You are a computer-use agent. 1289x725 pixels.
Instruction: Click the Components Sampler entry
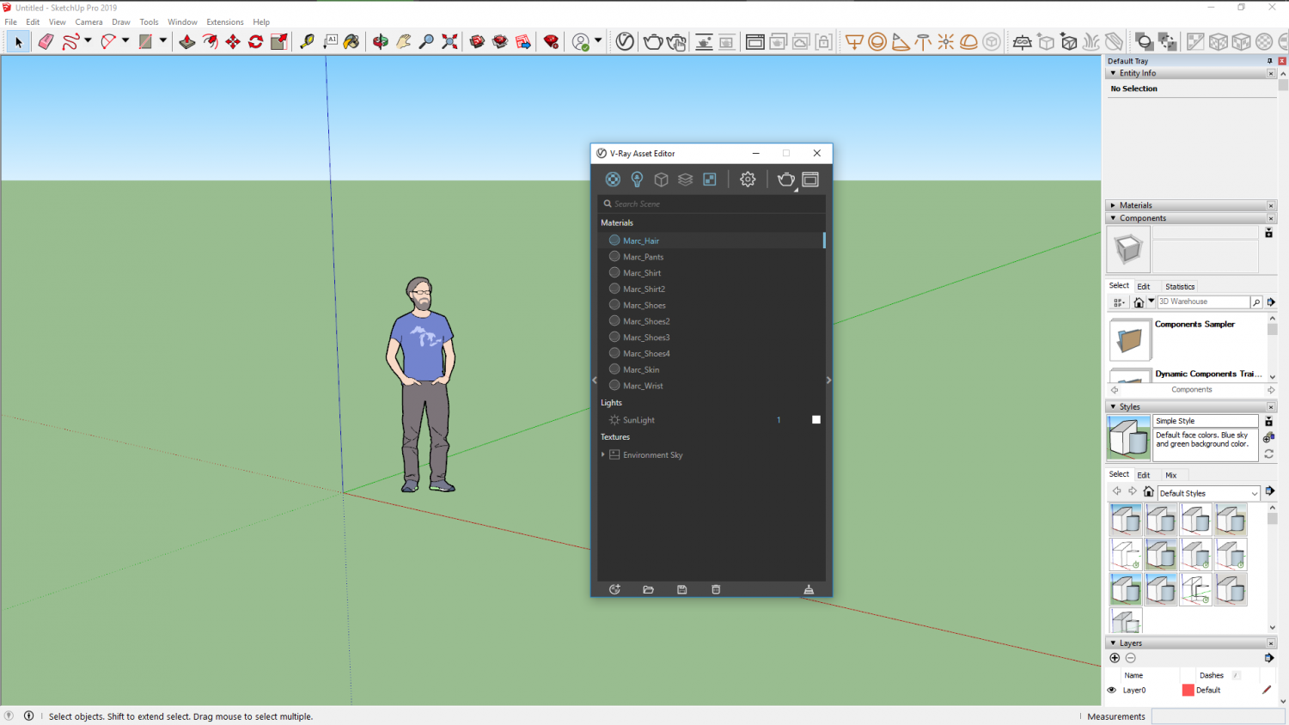pos(1194,325)
